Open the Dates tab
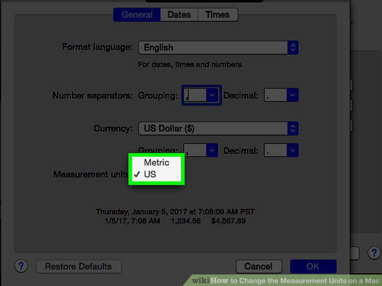 tap(179, 15)
